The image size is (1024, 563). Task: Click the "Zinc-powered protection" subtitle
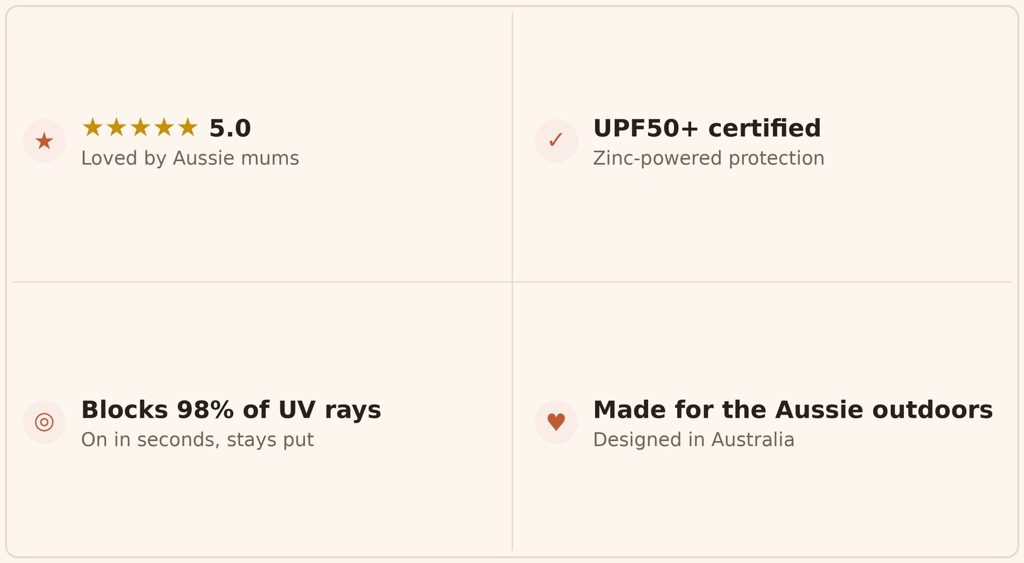[x=708, y=158]
